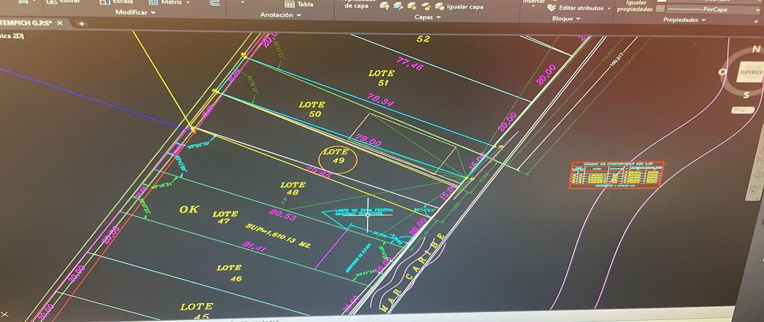764x322 pixels.
Task: Expand the Modificar panel
Action: [135, 13]
